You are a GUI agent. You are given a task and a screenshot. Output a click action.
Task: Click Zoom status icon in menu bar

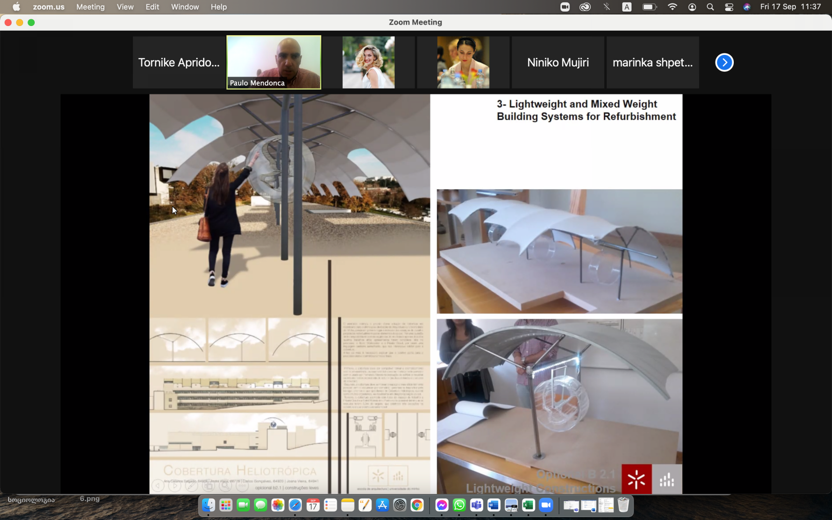click(x=565, y=7)
